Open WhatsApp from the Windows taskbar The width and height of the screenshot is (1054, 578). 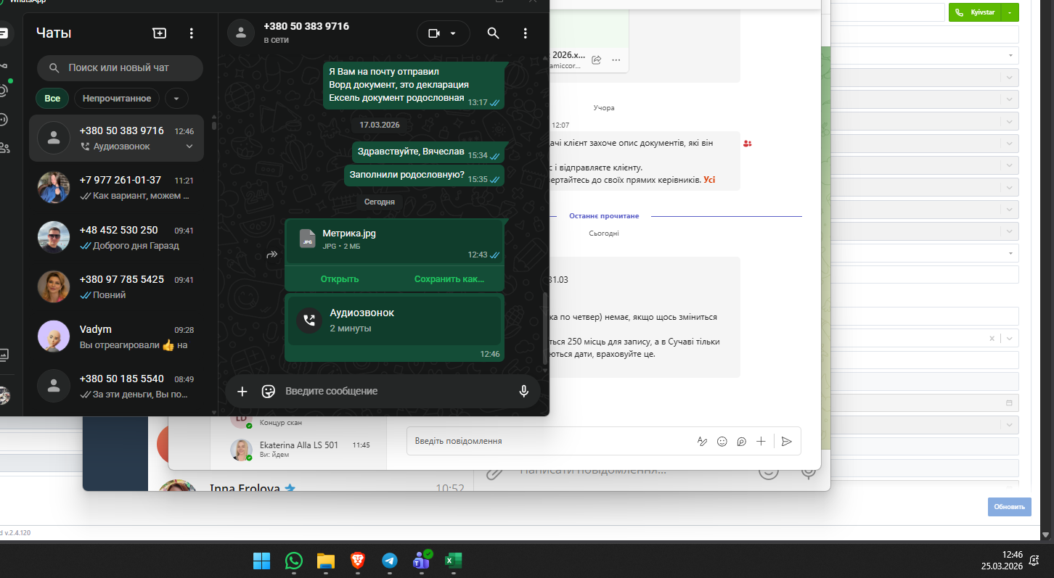[294, 561]
